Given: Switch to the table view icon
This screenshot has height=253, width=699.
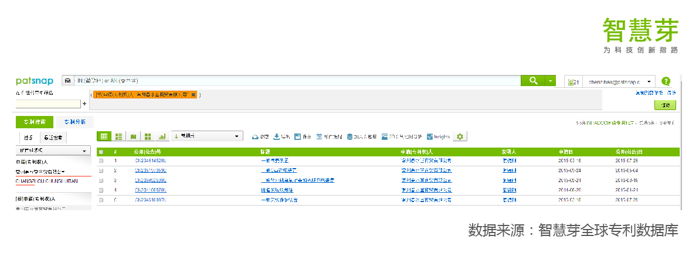Looking at the screenshot, I should (104, 136).
